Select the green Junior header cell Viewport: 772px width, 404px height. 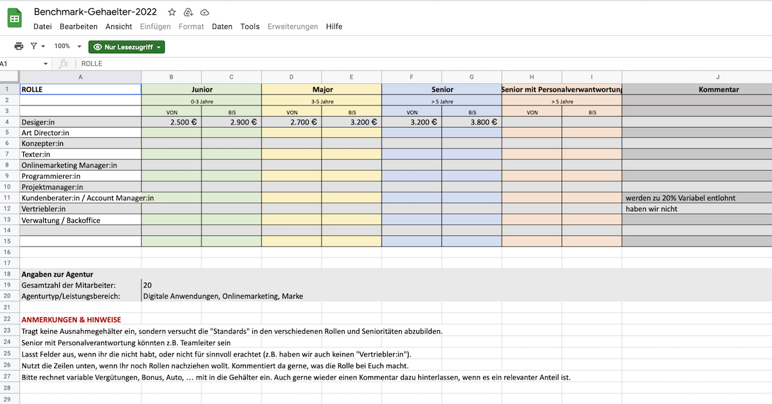coord(202,90)
